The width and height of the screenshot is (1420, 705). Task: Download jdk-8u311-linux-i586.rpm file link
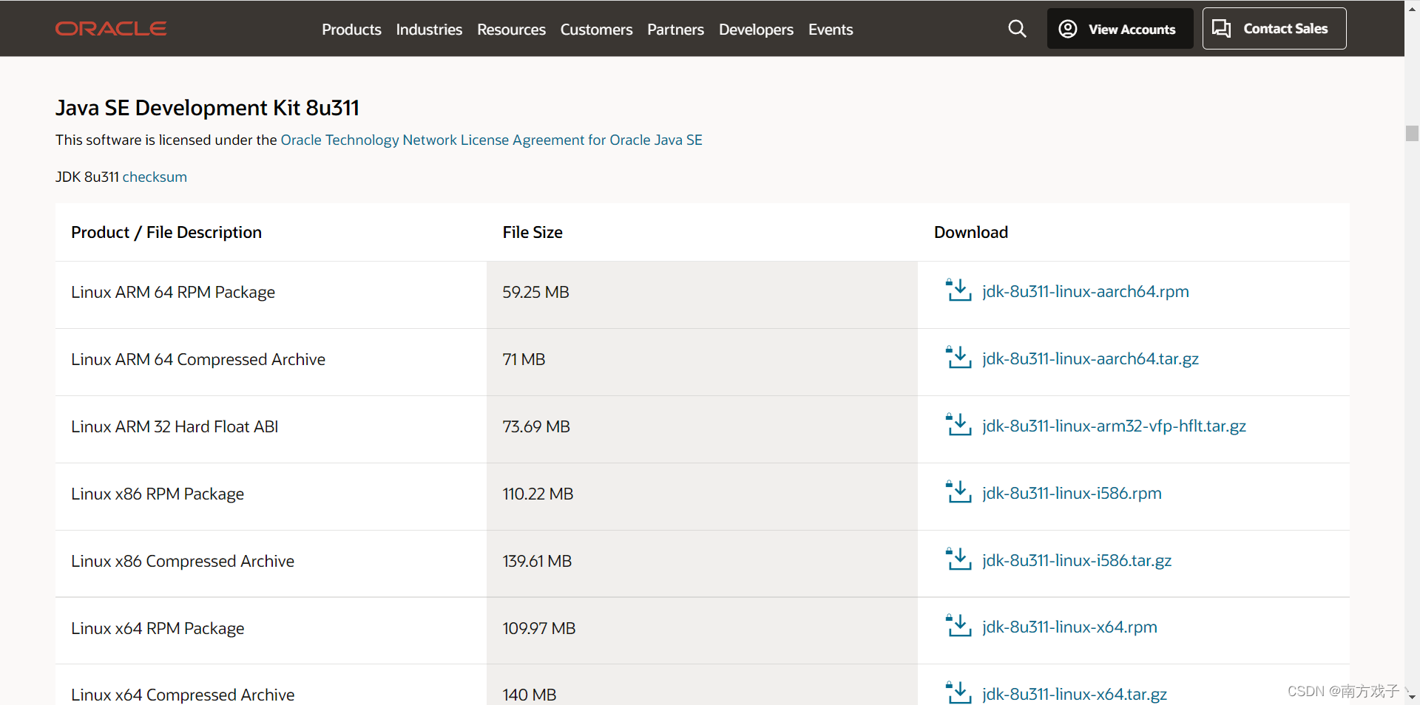[1072, 493]
